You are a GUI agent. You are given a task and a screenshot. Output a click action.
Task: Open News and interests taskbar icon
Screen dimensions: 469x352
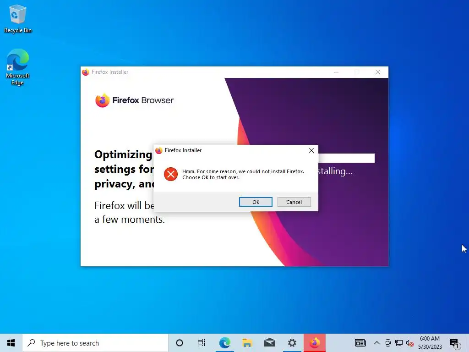[360, 343]
